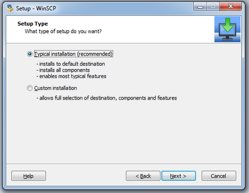Image resolution: width=249 pixels, height=193 pixels.
Task: Select the Typical installation radio button
Action: coord(30,54)
